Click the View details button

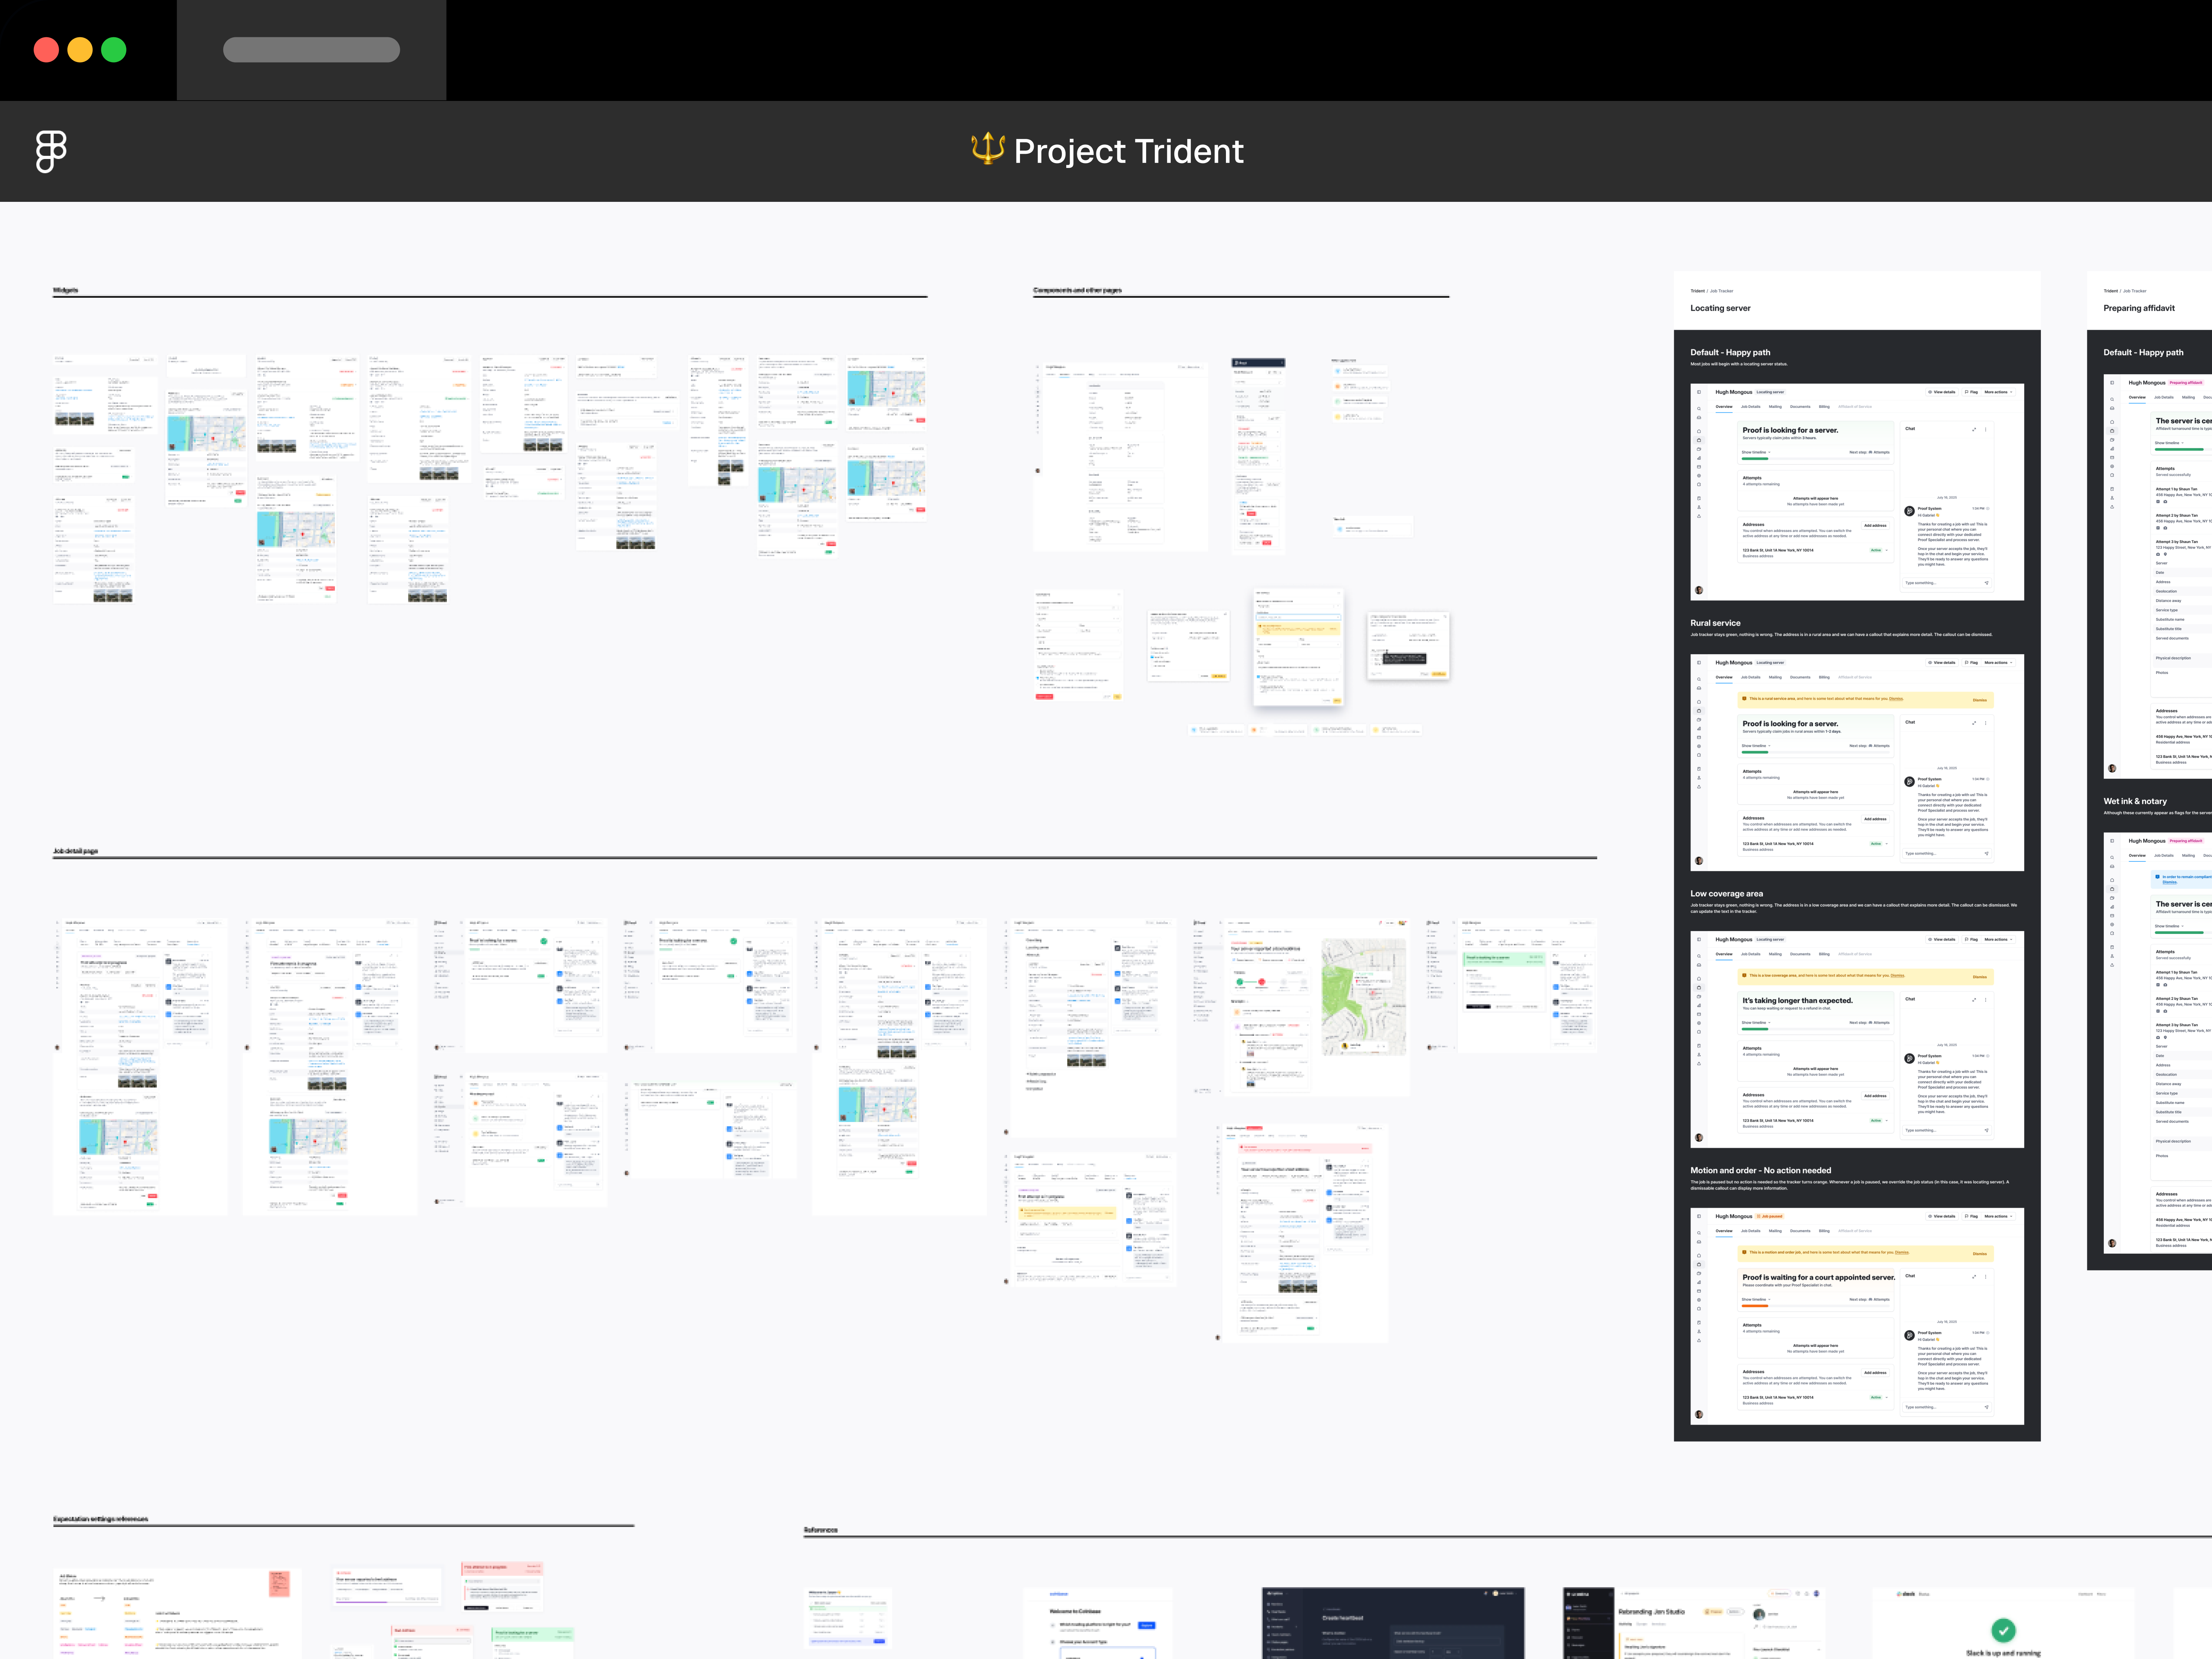(1942, 392)
